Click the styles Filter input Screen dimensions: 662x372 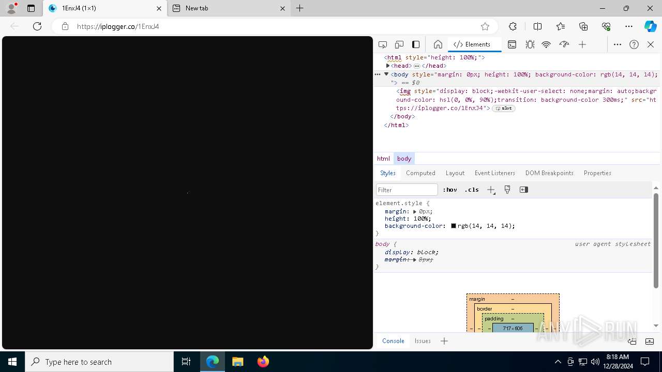pos(407,190)
